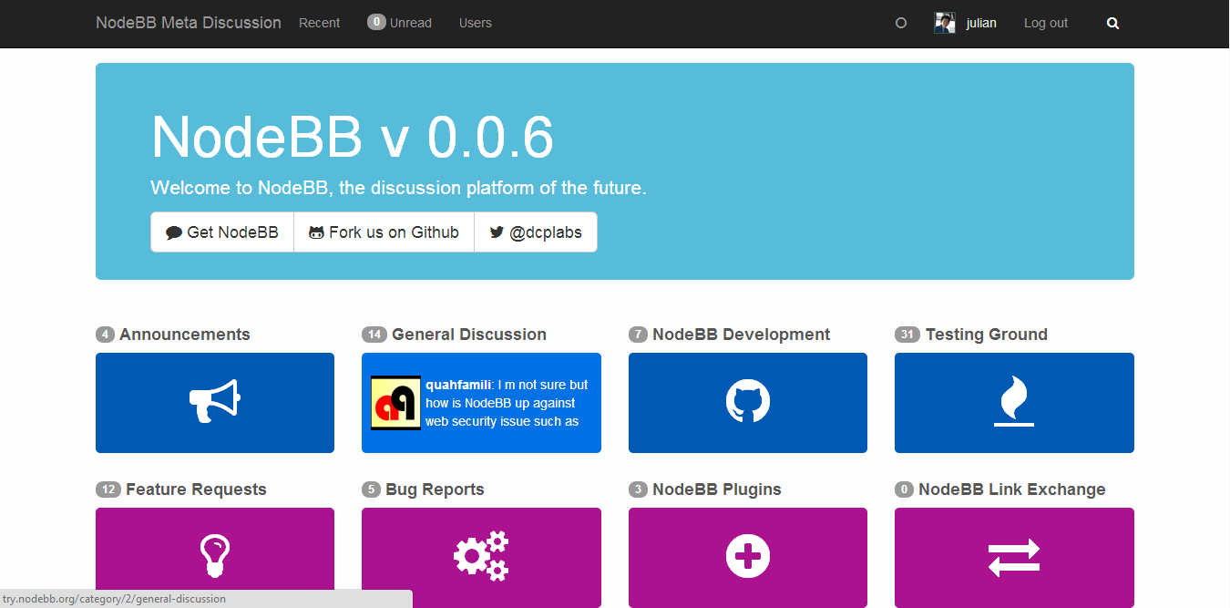Click the quahfamili username in post preview
Screen dimensions: 1230x608
coord(457,385)
